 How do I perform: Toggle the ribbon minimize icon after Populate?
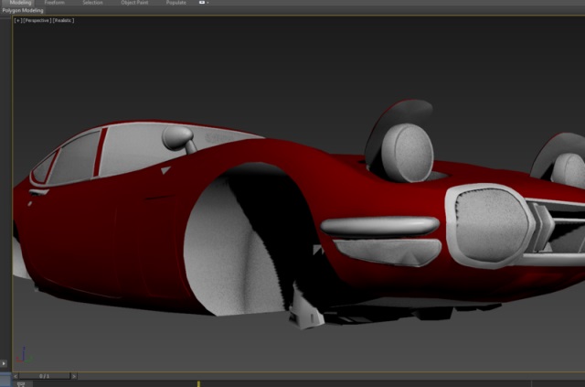click(203, 2)
